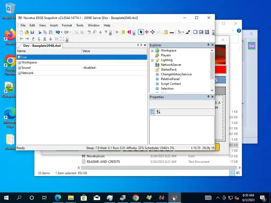Undo with the blue arrow icon
This screenshot has height=203, width=271.
point(58,32)
